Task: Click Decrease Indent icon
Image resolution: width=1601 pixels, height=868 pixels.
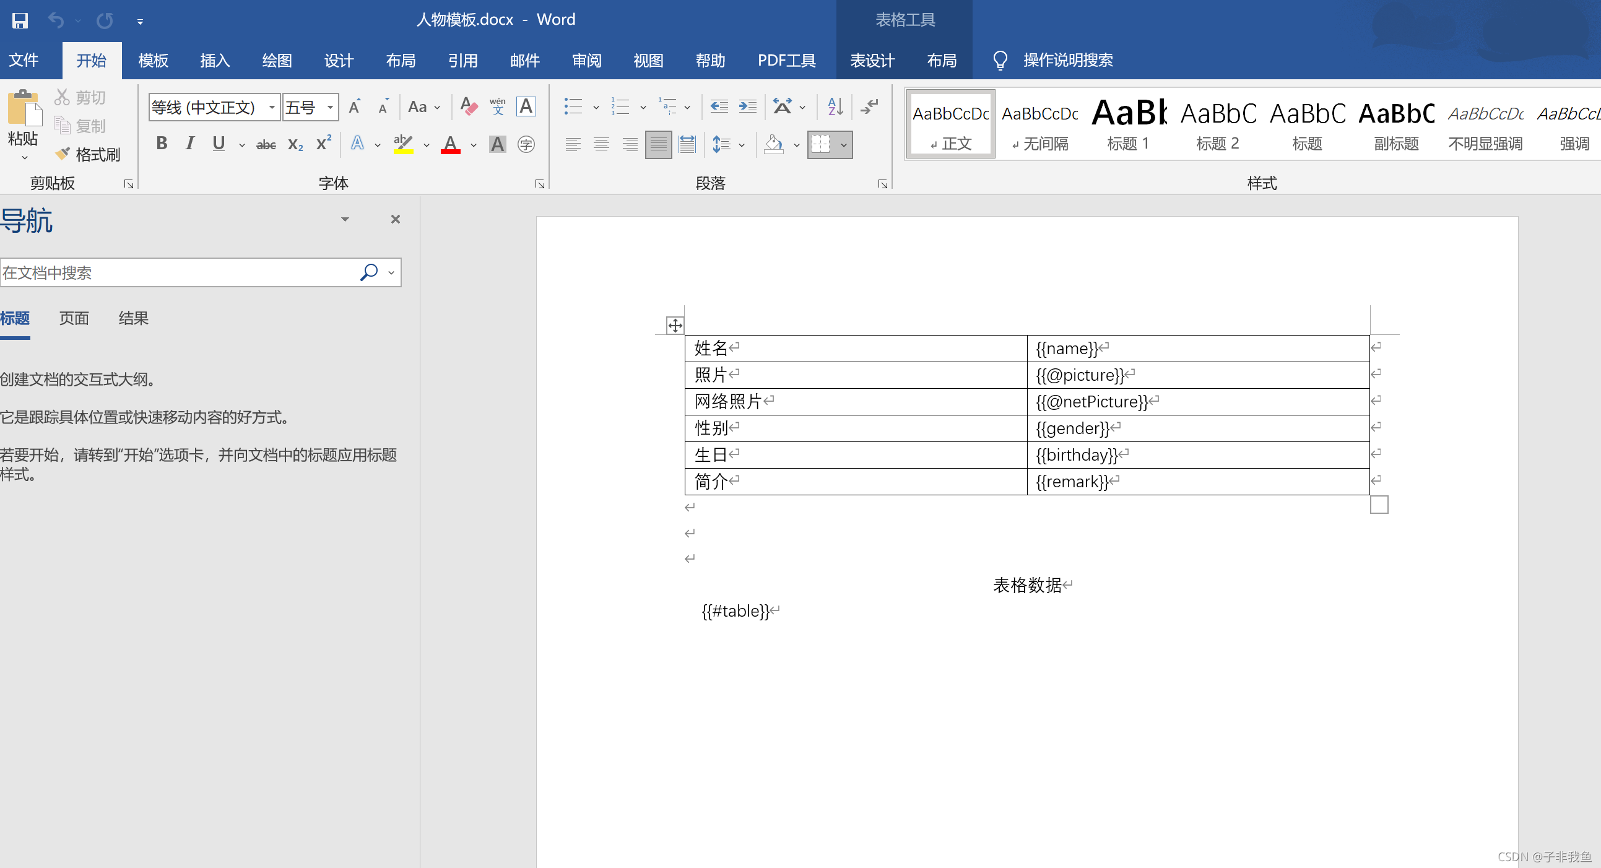Action: click(719, 107)
